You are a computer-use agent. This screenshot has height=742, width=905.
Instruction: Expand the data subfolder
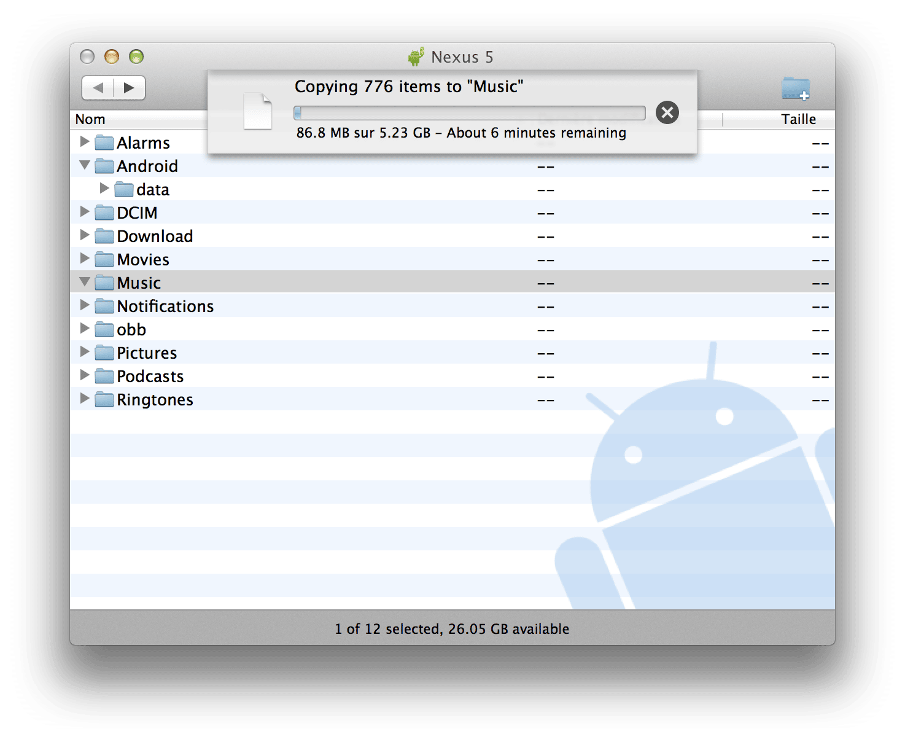pos(104,189)
